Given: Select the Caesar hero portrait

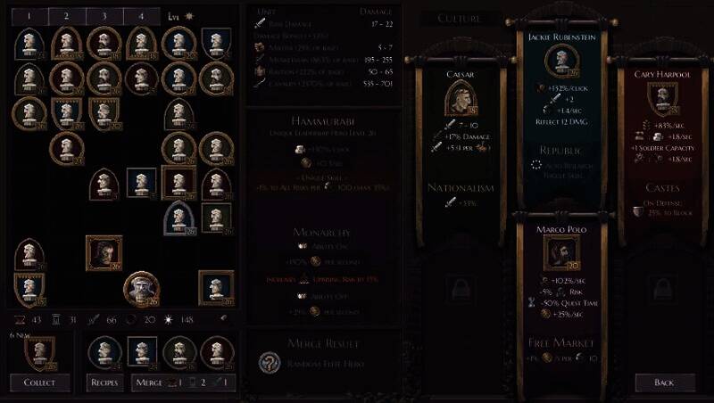Looking at the screenshot, I should [461, 99].
